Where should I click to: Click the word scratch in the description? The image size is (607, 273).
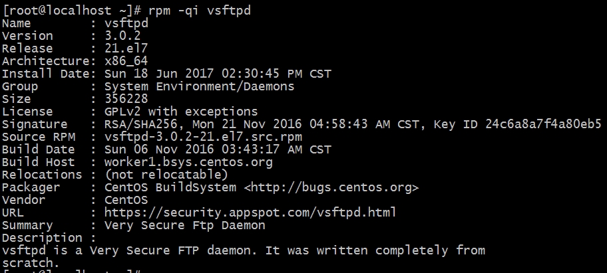[27, 263]
